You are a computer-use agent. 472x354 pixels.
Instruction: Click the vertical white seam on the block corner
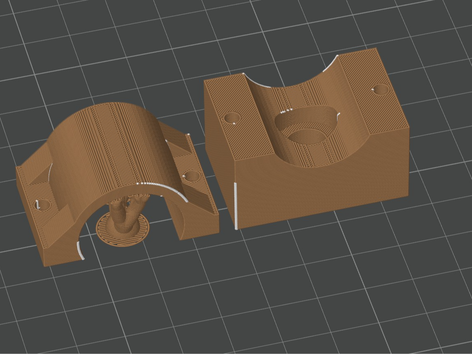[x=236, y=206]
